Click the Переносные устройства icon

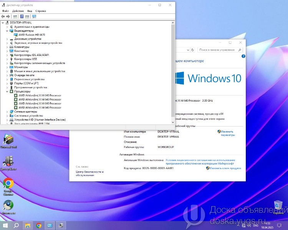(x=12, y=79)
